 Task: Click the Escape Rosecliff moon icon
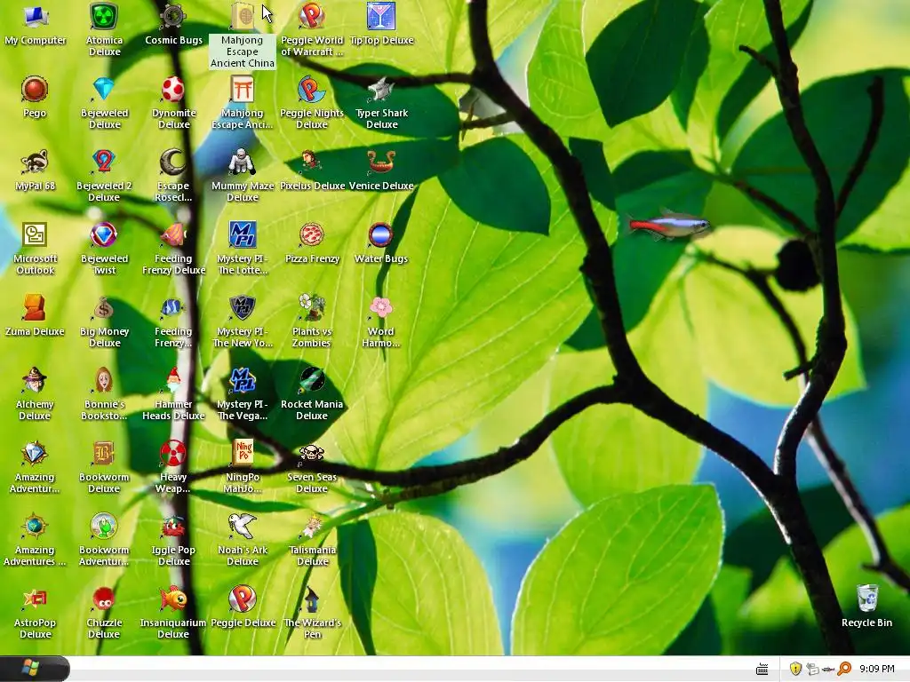click(173, 163)
